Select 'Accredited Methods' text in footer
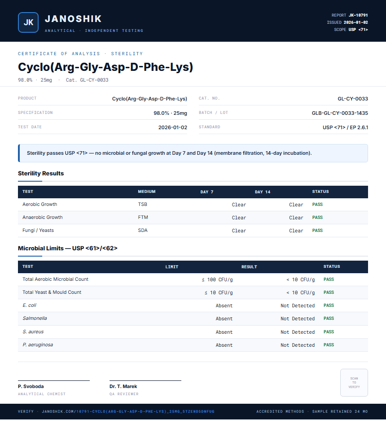 coord(280,411)
